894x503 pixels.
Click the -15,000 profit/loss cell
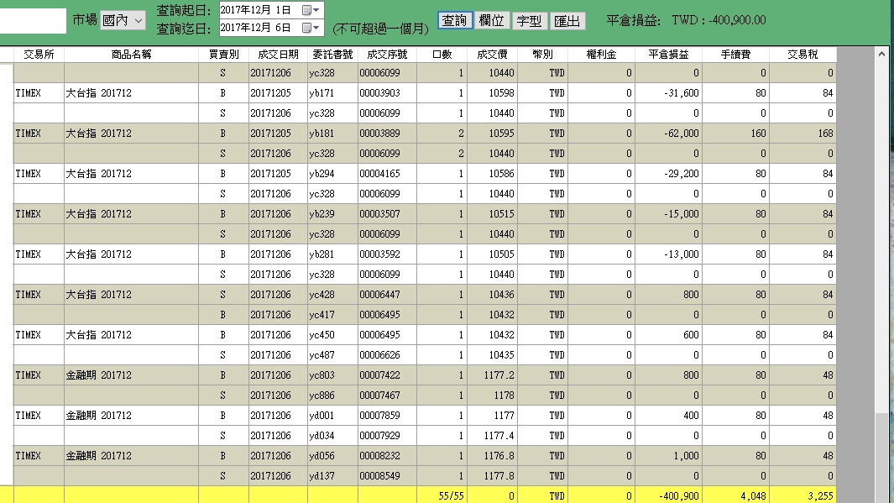tap(668, 214)
